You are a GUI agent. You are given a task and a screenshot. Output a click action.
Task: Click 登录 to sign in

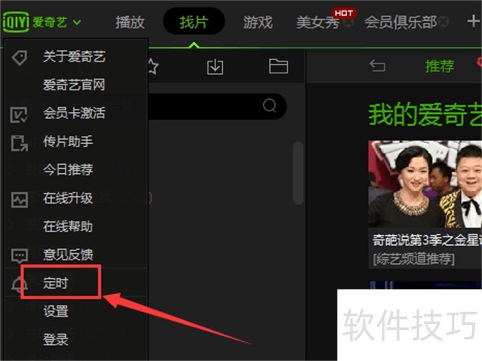point(56,340)
